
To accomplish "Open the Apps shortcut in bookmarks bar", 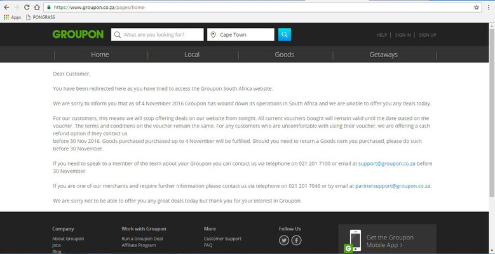I will pos(12,17).
